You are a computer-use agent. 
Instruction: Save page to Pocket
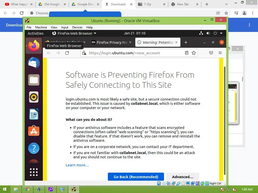point(211,53)
